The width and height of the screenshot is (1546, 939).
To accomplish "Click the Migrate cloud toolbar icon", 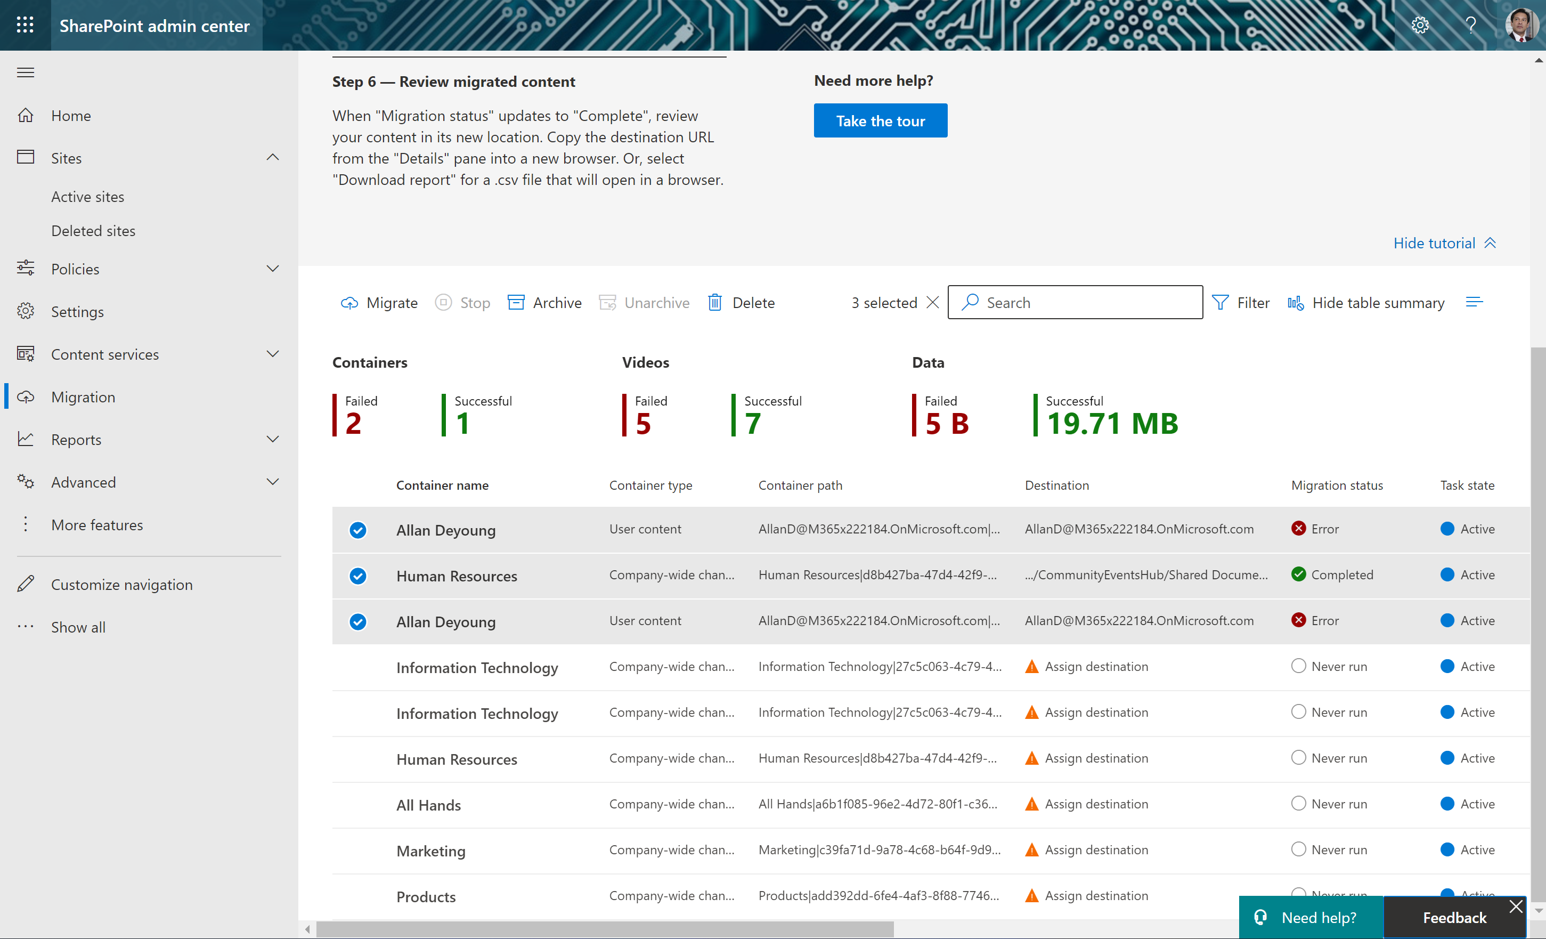I will pyautogui.click(x=349, y=303).
